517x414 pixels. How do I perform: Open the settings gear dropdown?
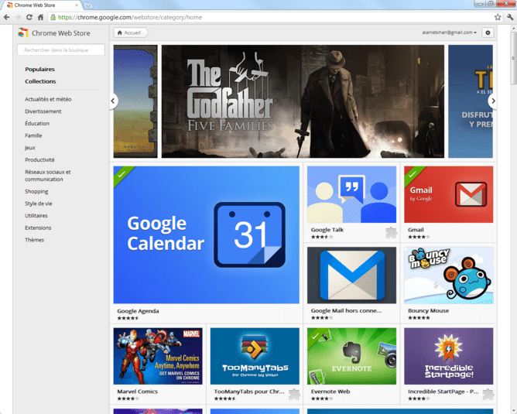coord(488,33)
